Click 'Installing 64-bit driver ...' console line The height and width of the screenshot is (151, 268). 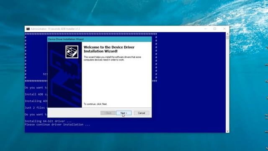click(48, 121)
